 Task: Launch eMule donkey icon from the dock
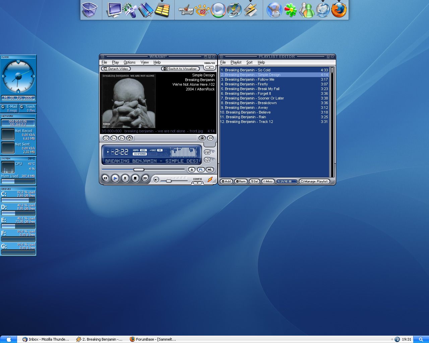(x=274, y=10)
